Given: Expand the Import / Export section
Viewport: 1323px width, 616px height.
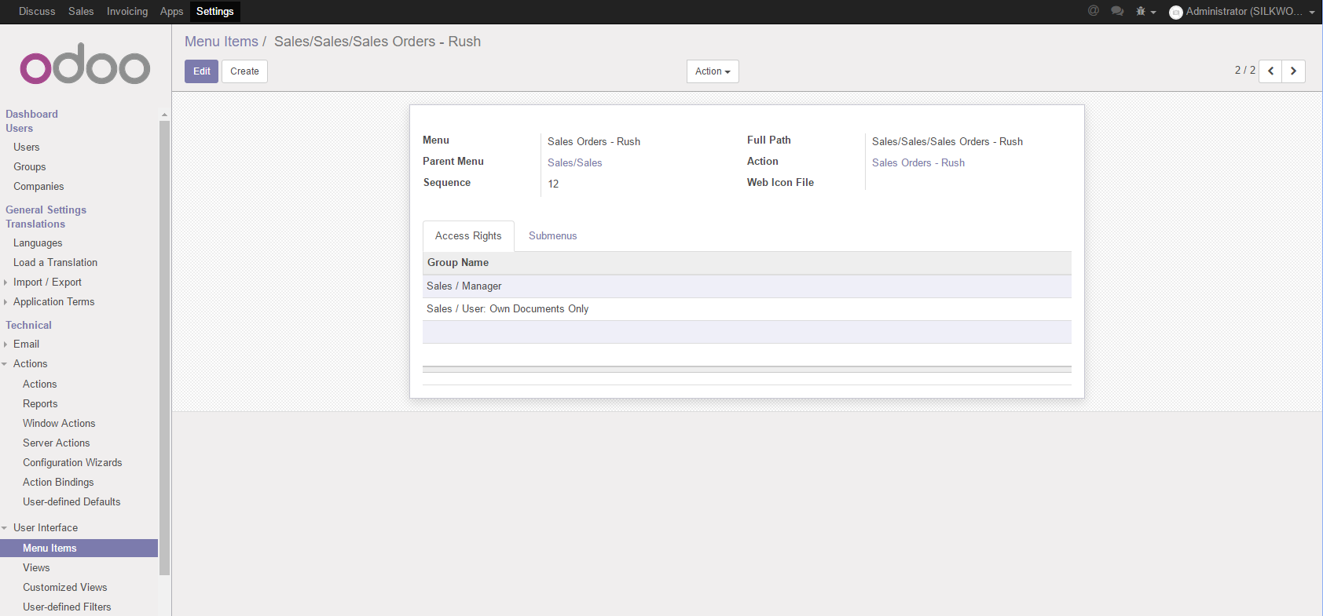Looking at the screenshot, I should pos(47,282).
